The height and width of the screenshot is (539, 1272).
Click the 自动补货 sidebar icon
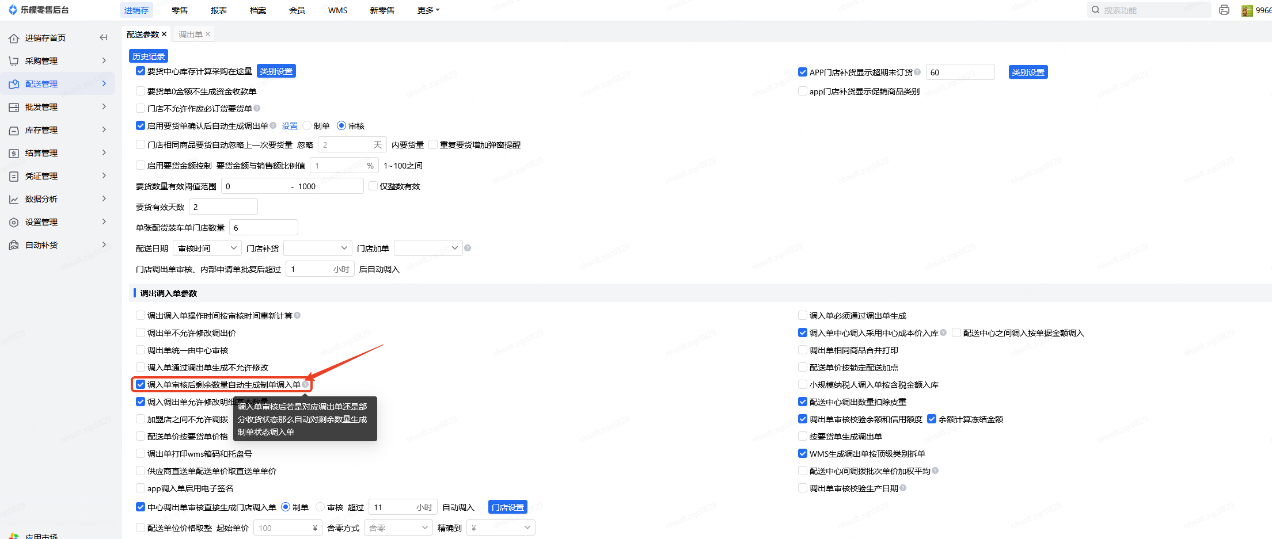14,245
